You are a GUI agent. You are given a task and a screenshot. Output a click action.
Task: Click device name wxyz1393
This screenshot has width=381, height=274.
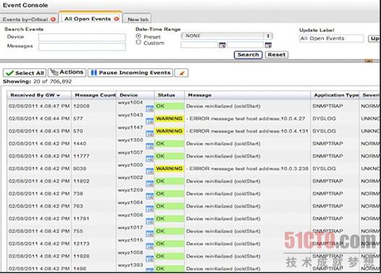point(130,265)
